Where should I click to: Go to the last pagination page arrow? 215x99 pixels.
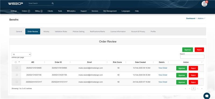[x=202, y=89]
